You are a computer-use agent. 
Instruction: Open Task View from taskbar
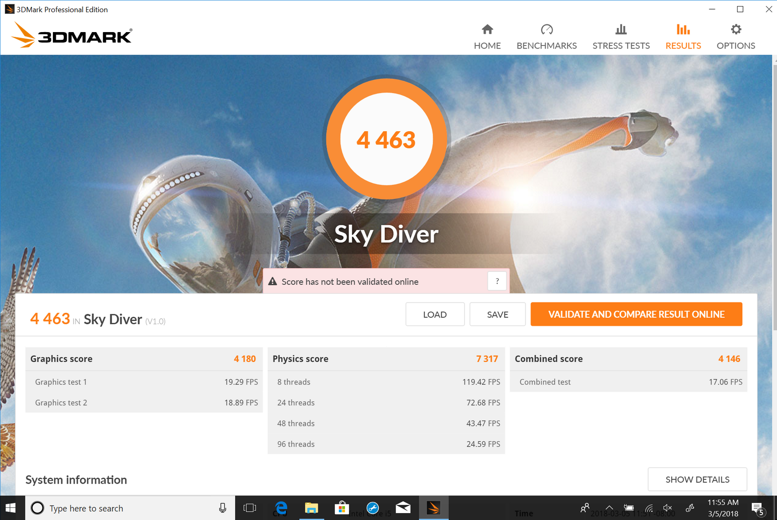(x=250, y=508)
